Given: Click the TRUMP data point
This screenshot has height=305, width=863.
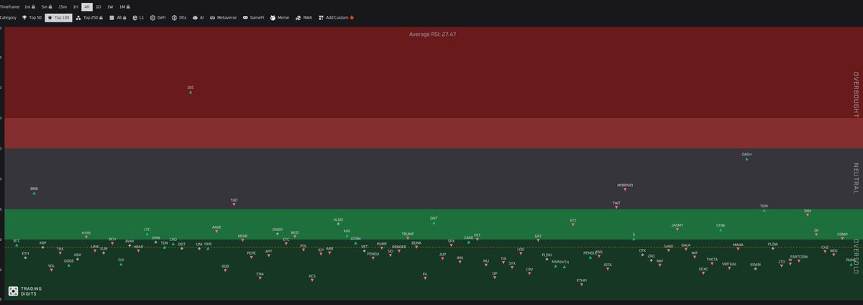Looking at the screenshot, I should point(408,238).
